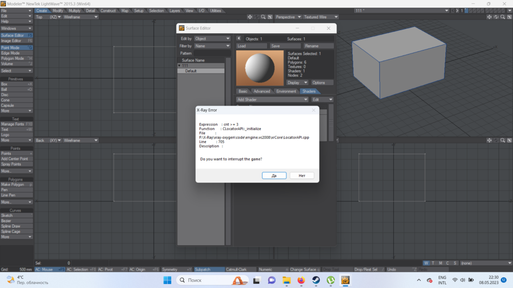Expand the Edit by Object dropdown
The width and height of the screenshot is (513, 288).
(212, 38)
